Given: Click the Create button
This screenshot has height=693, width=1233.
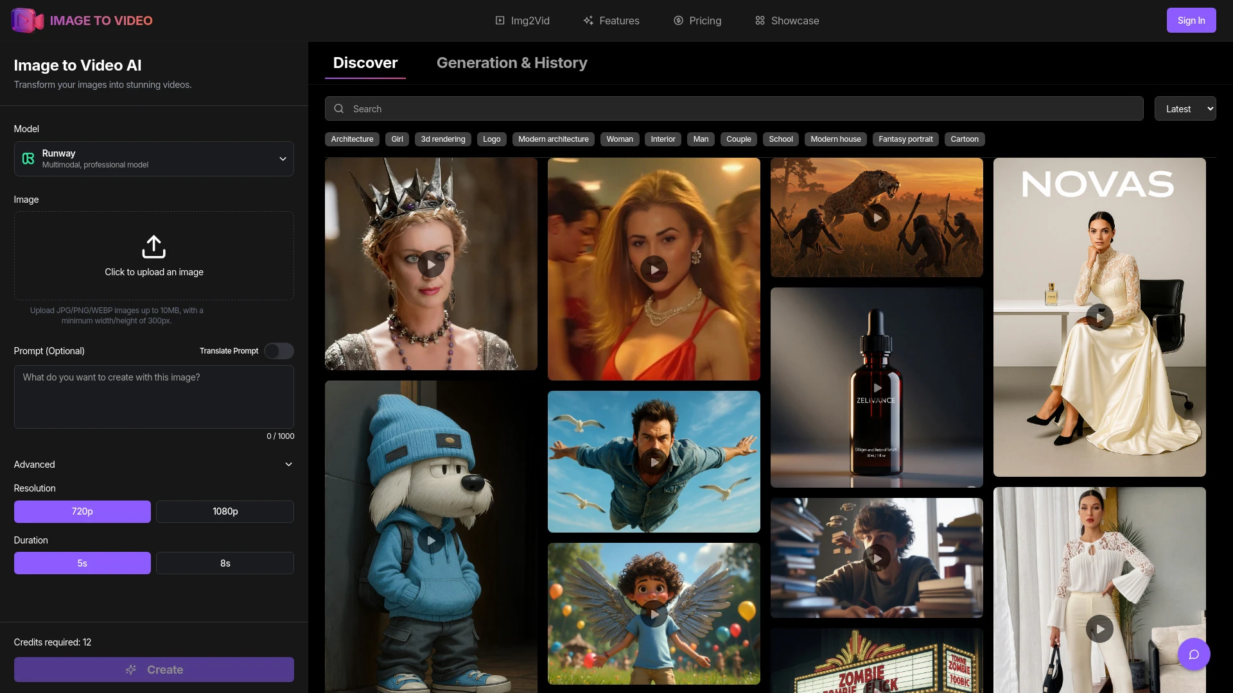Looking at the screenshot, I should click(154, 669).
